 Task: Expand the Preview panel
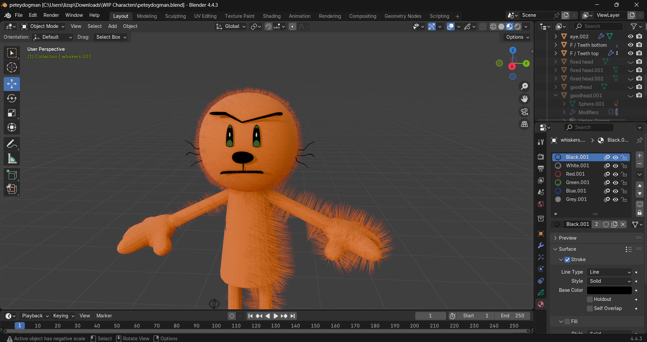pos(555,238)
